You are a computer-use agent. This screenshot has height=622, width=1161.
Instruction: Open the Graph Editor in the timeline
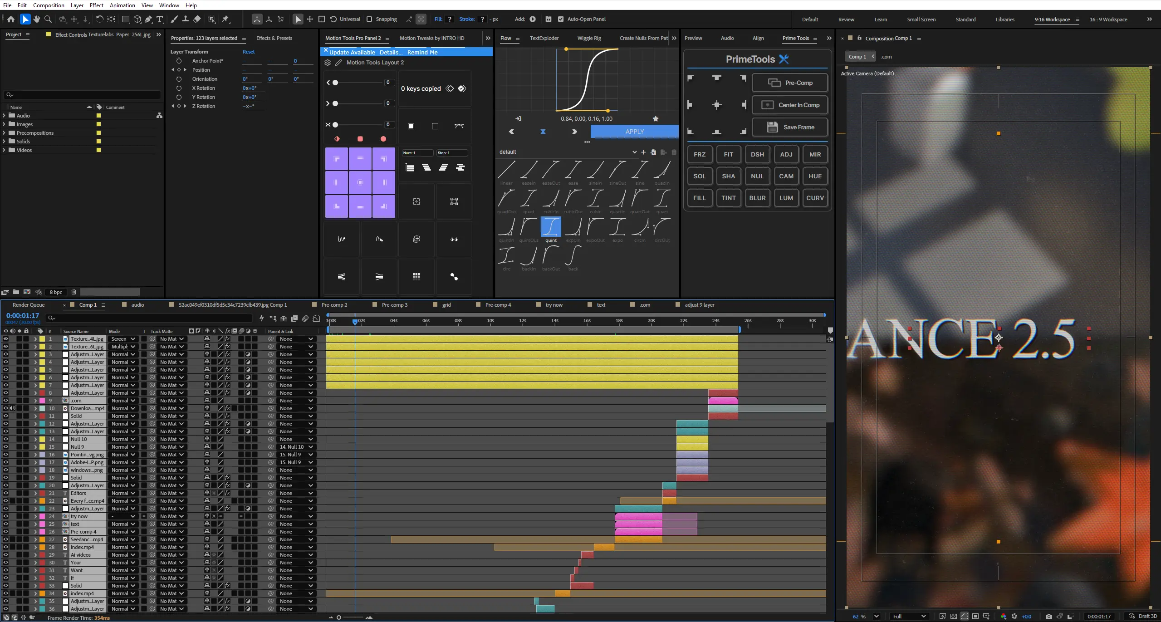(317, 318)
